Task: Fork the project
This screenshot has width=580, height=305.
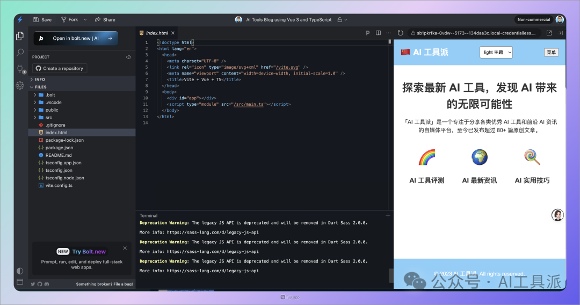Action: 69,19
